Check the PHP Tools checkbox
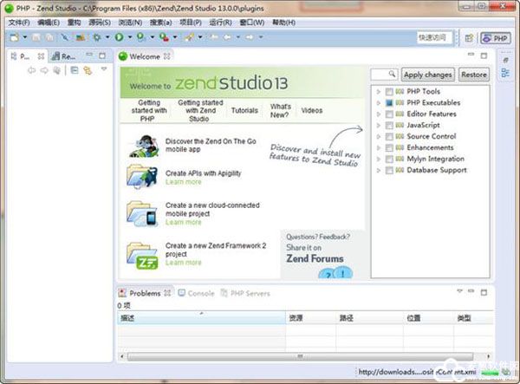 (389, 92)
